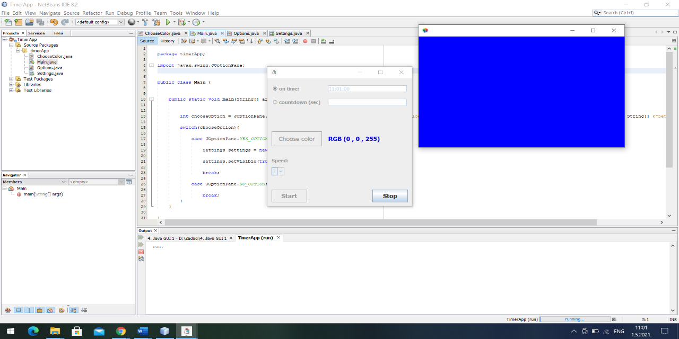Click the Find Selection editor icon
679x339 pixels.
click(x=217, y=41)
